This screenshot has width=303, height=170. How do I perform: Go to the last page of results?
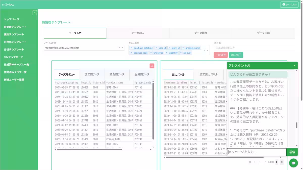[x=282, y=162]
